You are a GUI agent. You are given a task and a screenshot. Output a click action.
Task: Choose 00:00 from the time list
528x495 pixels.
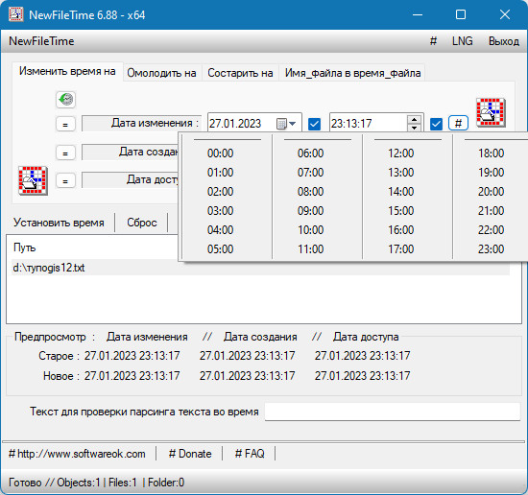coord(220,153)
